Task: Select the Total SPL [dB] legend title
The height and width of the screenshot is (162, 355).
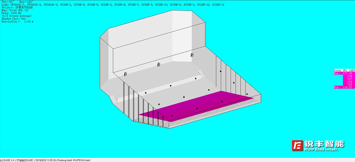Action: pos(344,70)
